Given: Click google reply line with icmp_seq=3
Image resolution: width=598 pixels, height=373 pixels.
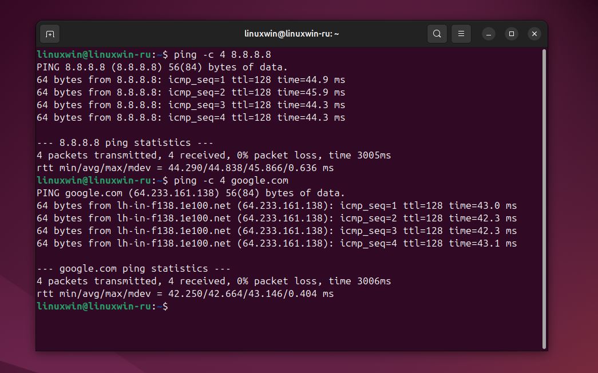Looking at the screenshot, I should coord(276,231).
